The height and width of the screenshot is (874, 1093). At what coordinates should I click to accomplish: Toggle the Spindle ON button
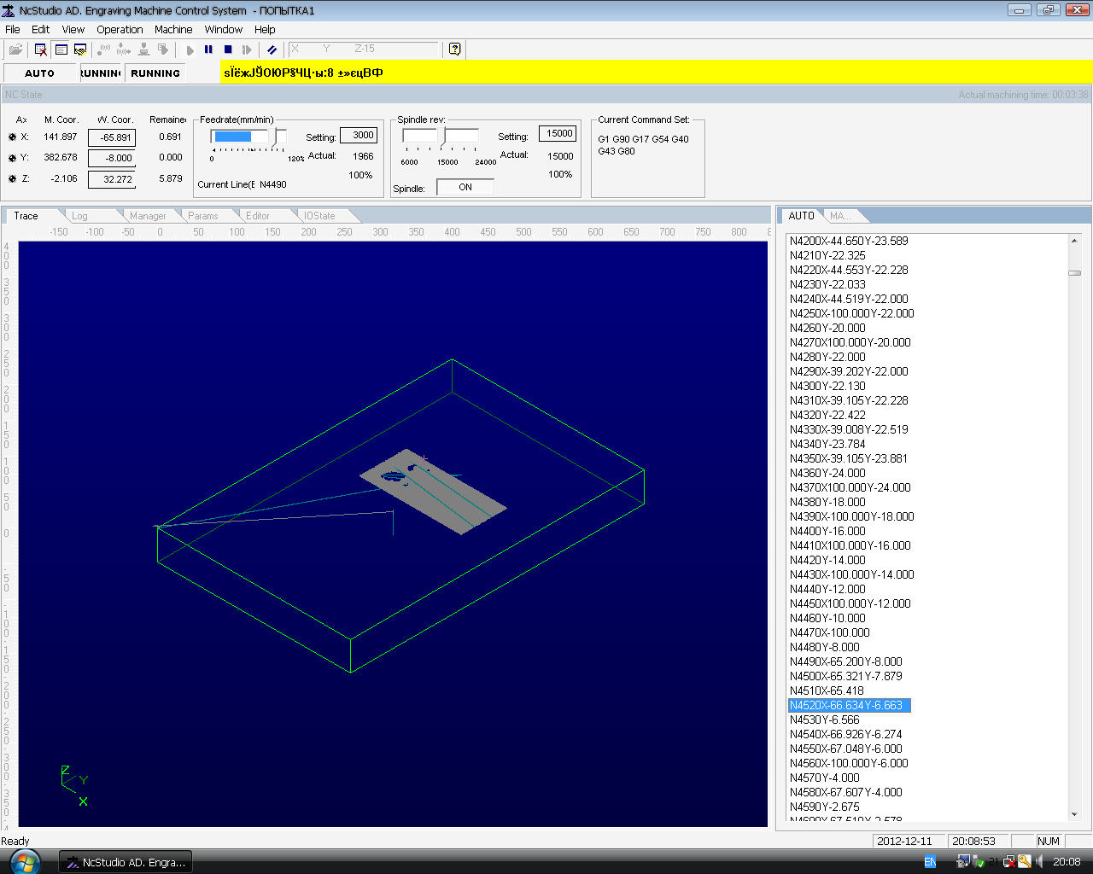pyautogui.click(x=465, y=187)
